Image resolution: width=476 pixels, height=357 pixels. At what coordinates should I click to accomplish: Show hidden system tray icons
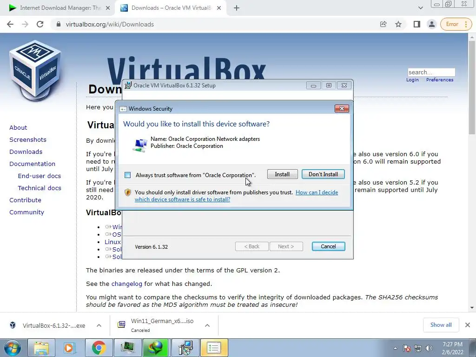click(x=395, y=348)
